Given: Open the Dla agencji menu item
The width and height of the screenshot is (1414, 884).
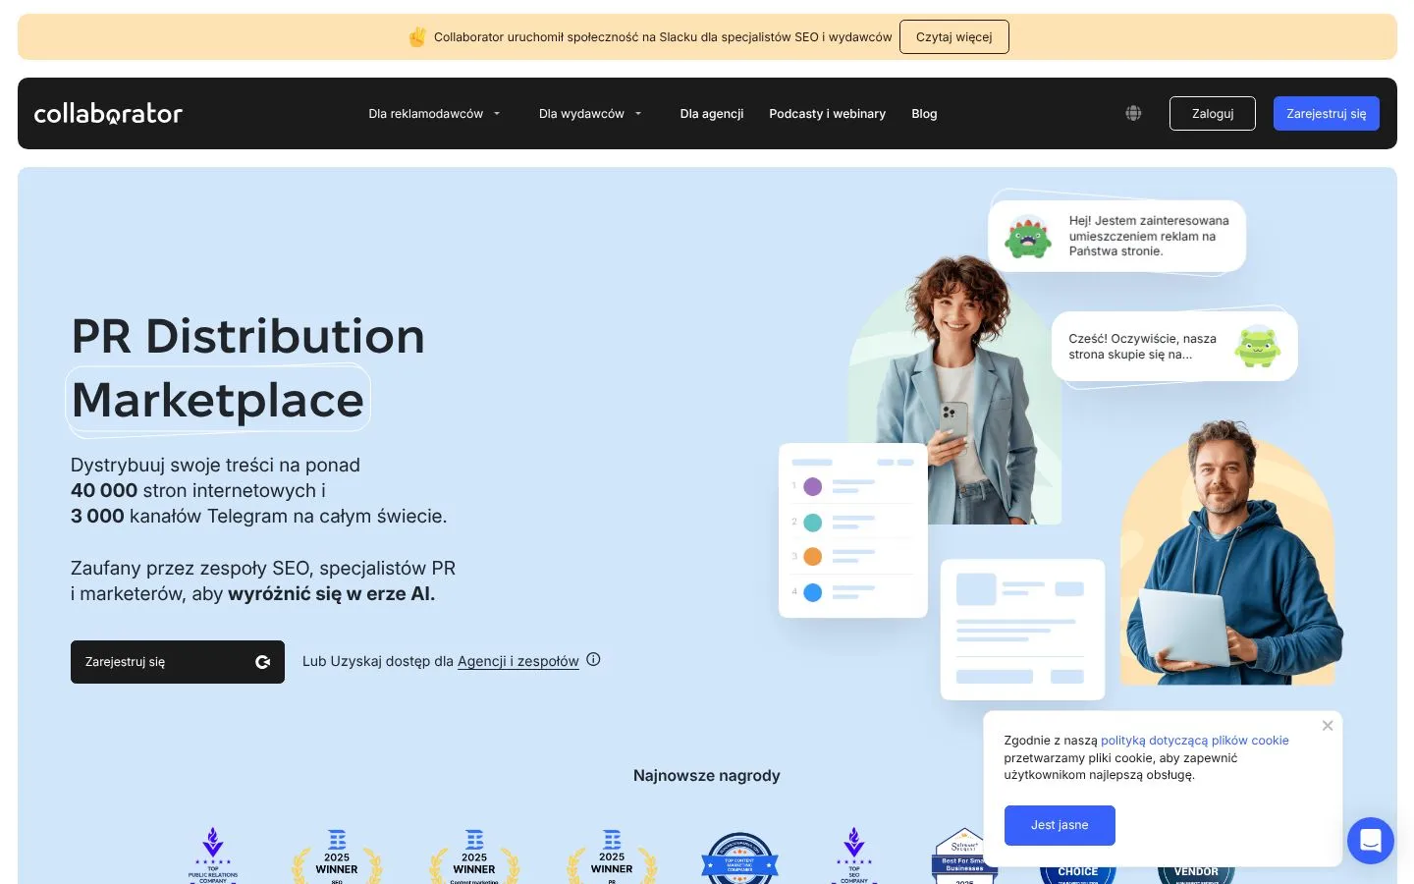Looking at the screenshot, I should [712, 114].
